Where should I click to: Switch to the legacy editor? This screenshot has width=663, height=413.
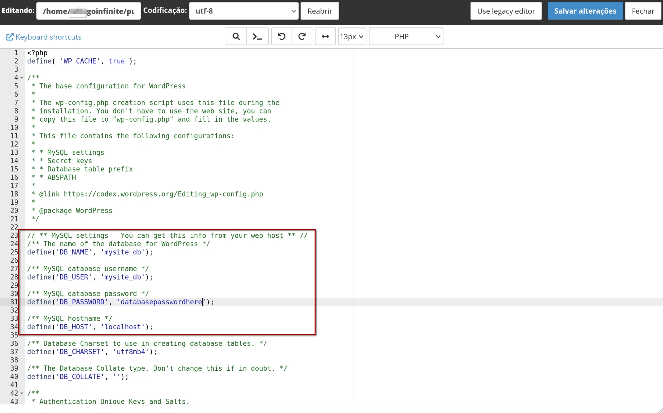[506, 11]
